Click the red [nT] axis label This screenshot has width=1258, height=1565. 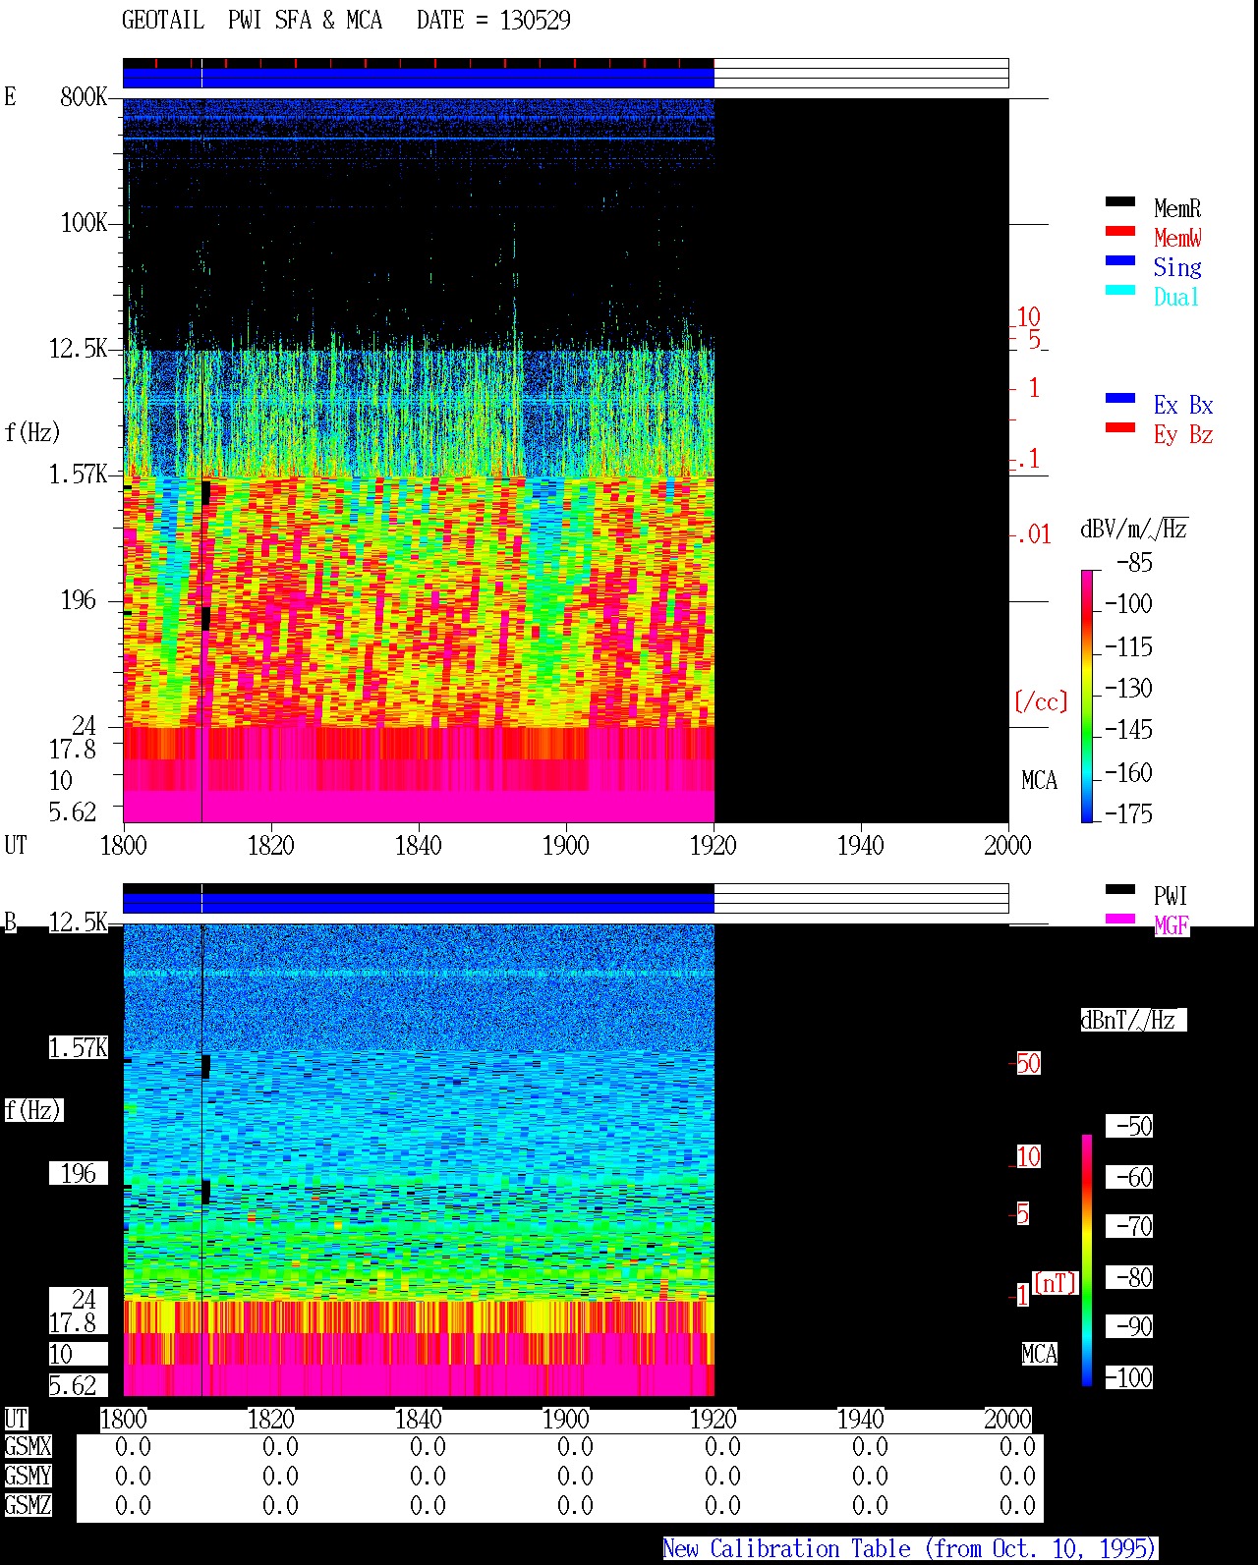[1056, 1282]
